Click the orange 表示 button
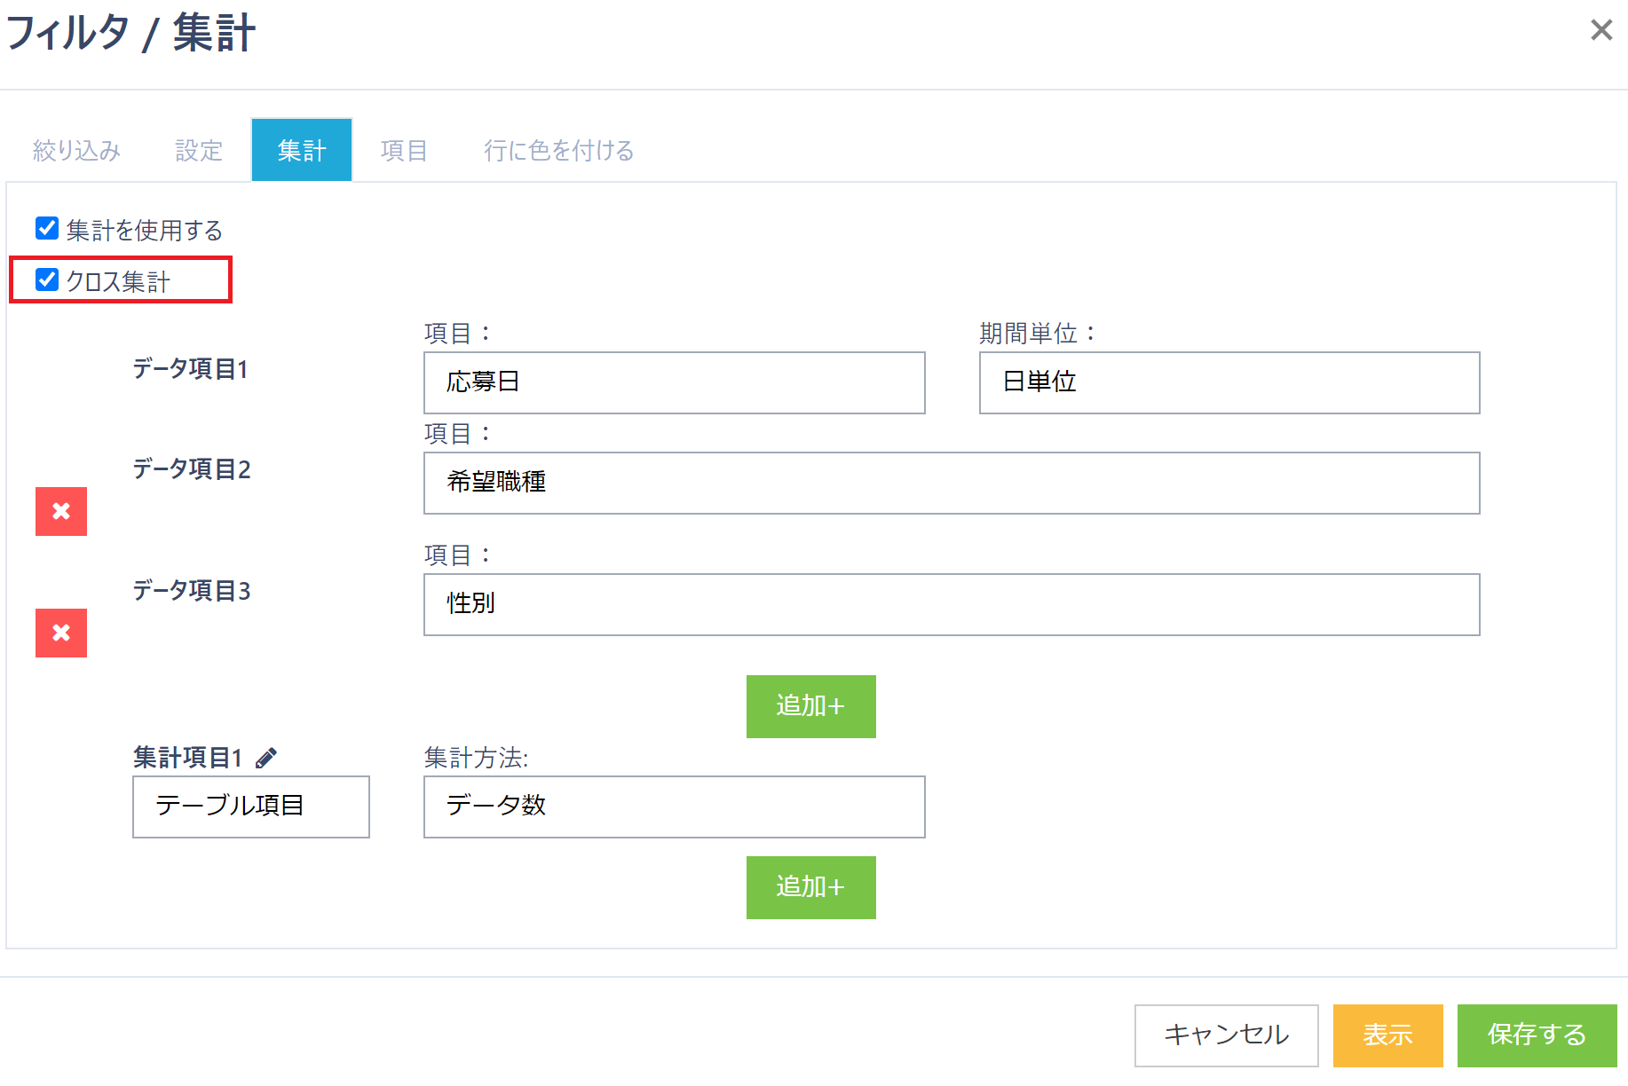The height and width of the screenshot is (1086, 1628). coord(1387,1035)
